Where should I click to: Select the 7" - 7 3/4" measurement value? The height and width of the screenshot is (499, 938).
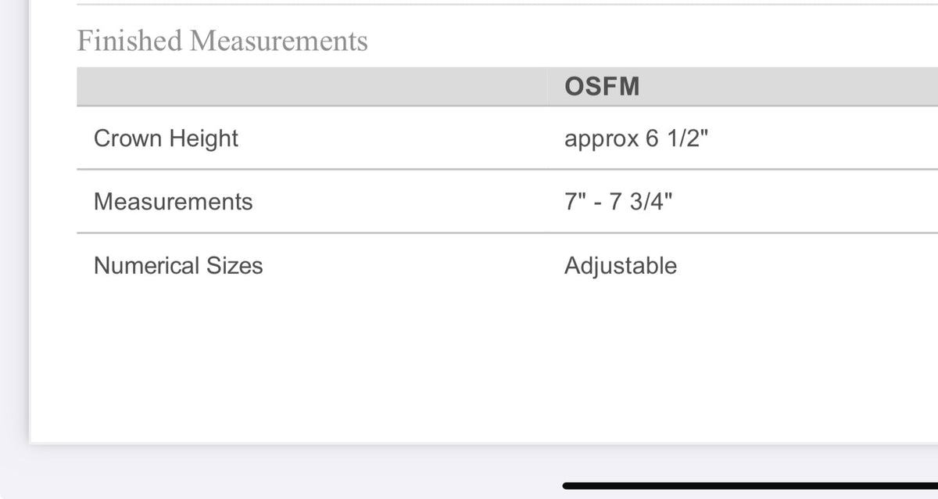(x=618, y=202)
